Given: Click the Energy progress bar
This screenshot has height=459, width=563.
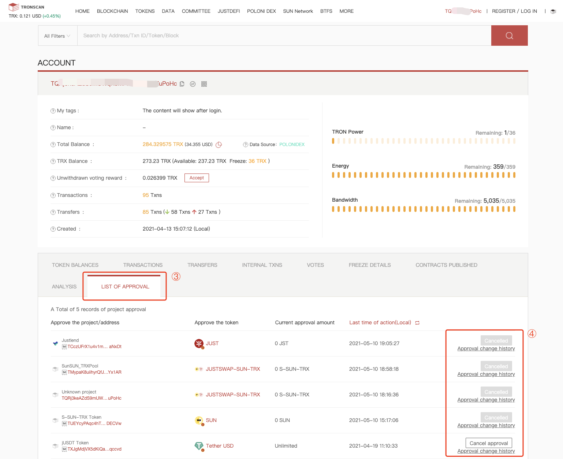Looking at the screenshot, I should 424,175.
